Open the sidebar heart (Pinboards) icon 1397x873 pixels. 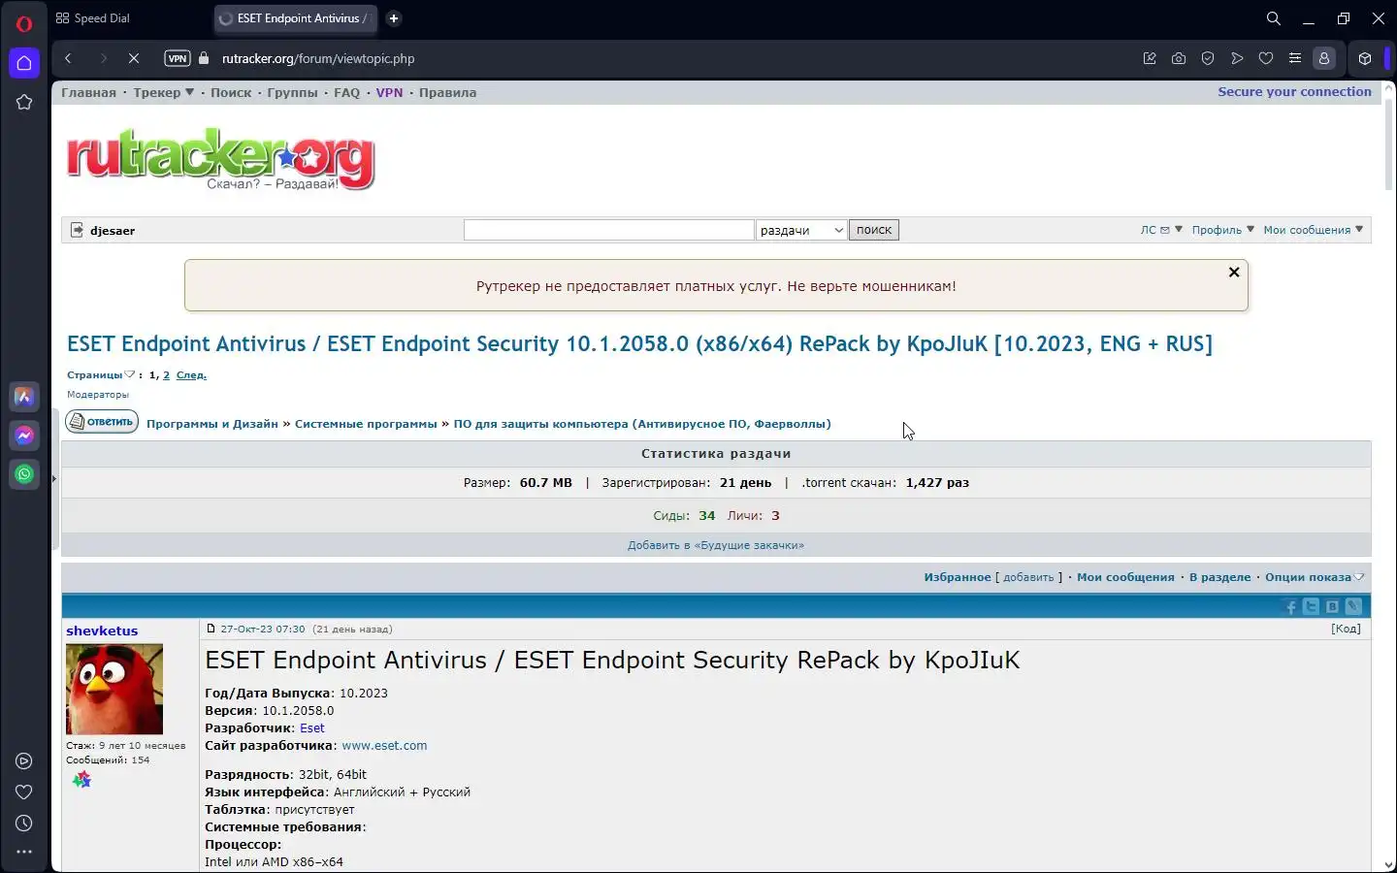(24, 792)
